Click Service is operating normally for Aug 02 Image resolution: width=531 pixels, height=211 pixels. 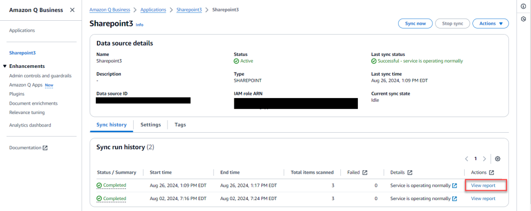coord(421,199)
